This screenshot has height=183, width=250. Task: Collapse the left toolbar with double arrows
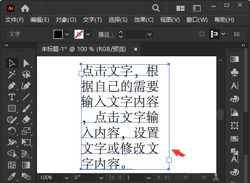7,45
